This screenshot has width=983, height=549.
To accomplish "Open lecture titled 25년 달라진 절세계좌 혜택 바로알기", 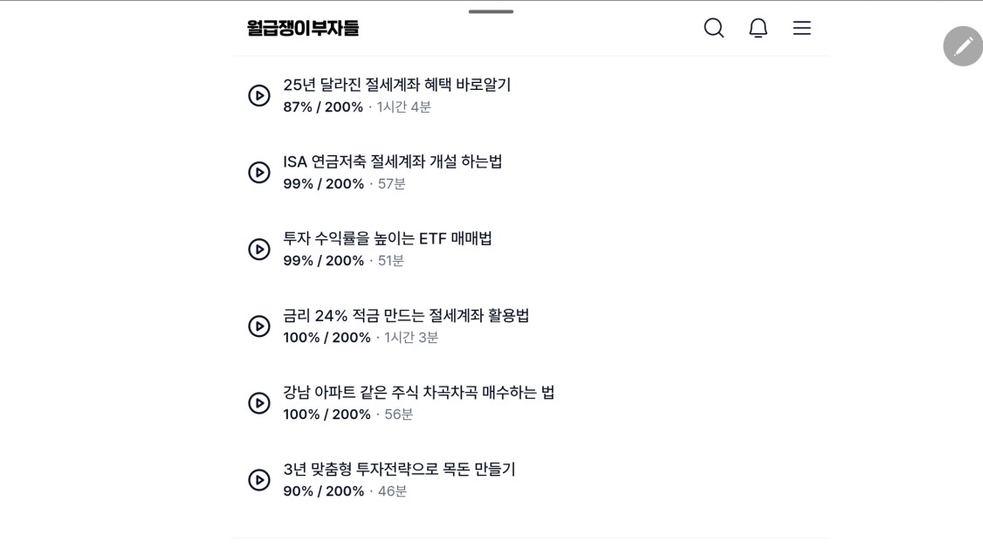I will tap(397, 85).
